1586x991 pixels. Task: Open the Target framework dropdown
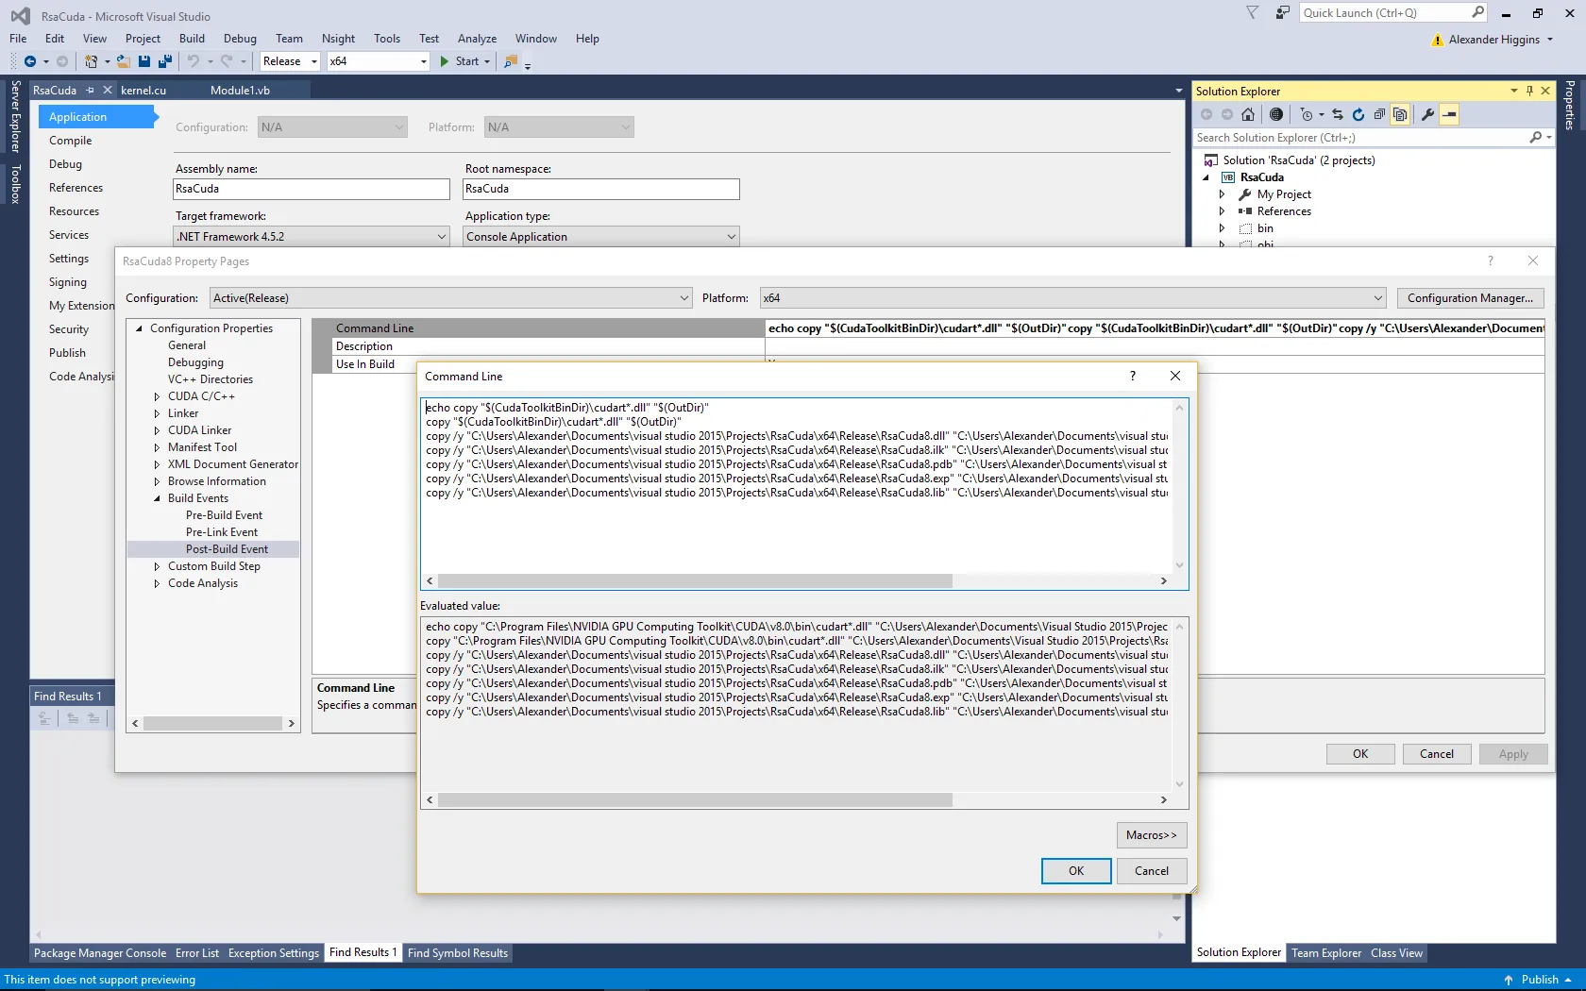312,237
